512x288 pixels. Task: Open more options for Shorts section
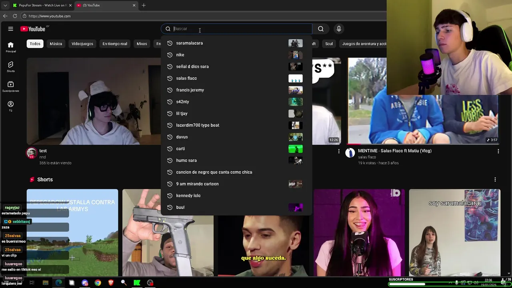495,180
